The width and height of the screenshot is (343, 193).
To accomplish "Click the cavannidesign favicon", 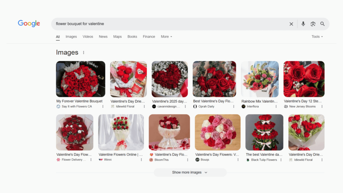I will 154,107.
